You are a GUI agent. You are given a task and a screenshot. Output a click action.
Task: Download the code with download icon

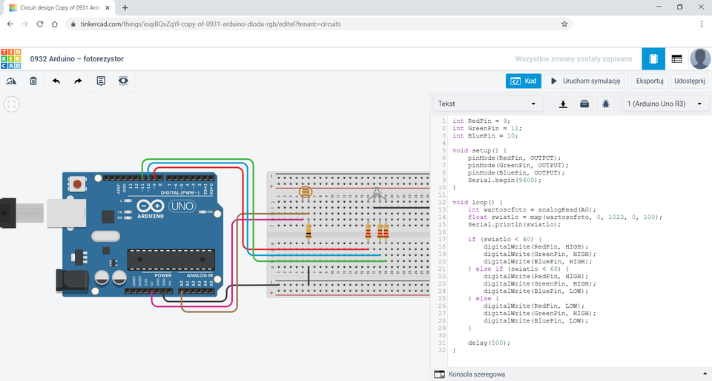point(563,104)
